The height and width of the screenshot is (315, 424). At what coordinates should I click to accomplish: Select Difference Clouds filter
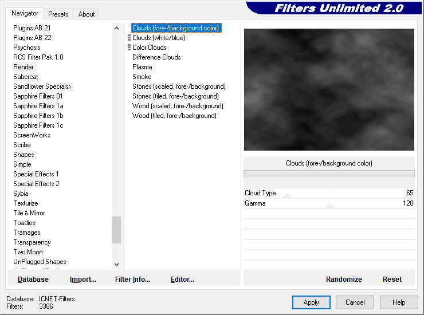[x=156, y=57]
